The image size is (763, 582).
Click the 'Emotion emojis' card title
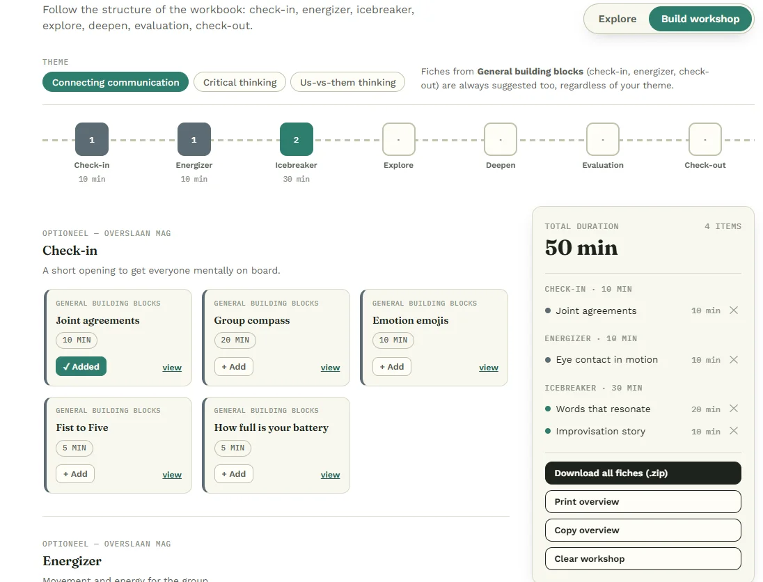410,320
